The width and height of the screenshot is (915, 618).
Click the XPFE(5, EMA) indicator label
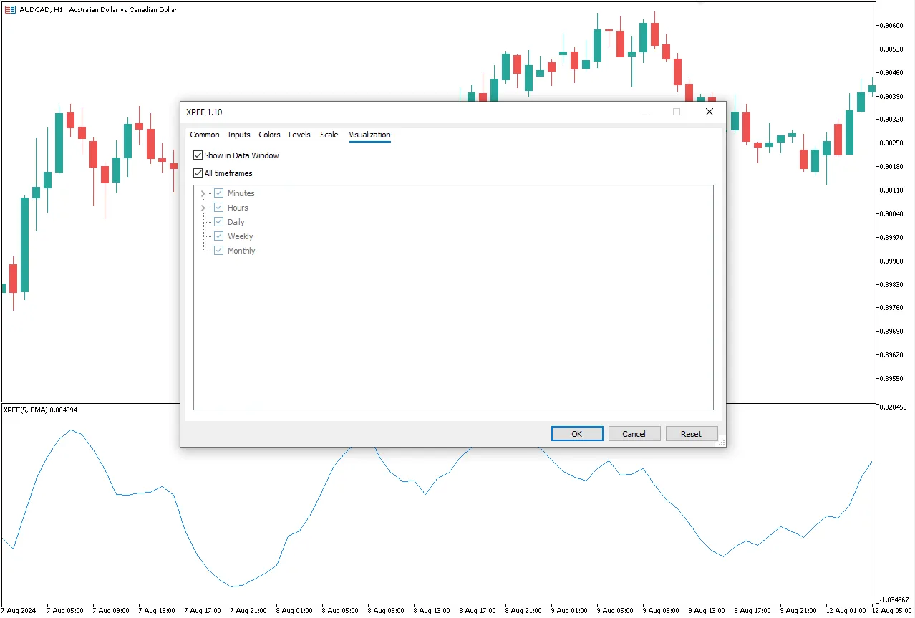tap(40, 410)
